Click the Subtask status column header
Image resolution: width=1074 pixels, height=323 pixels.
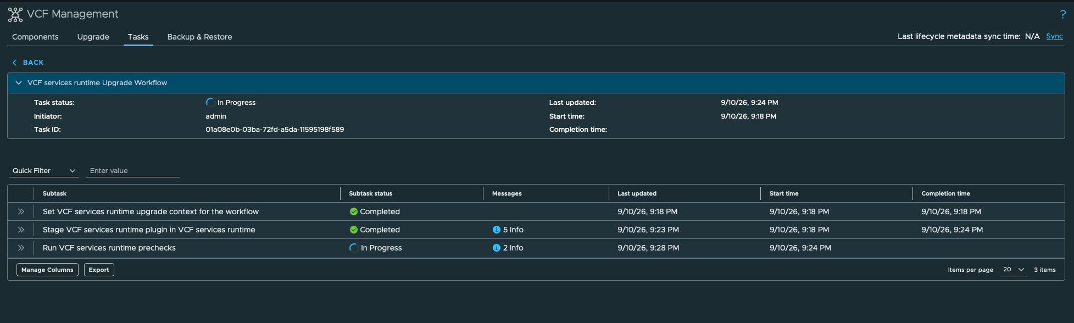tap(371, 193)
